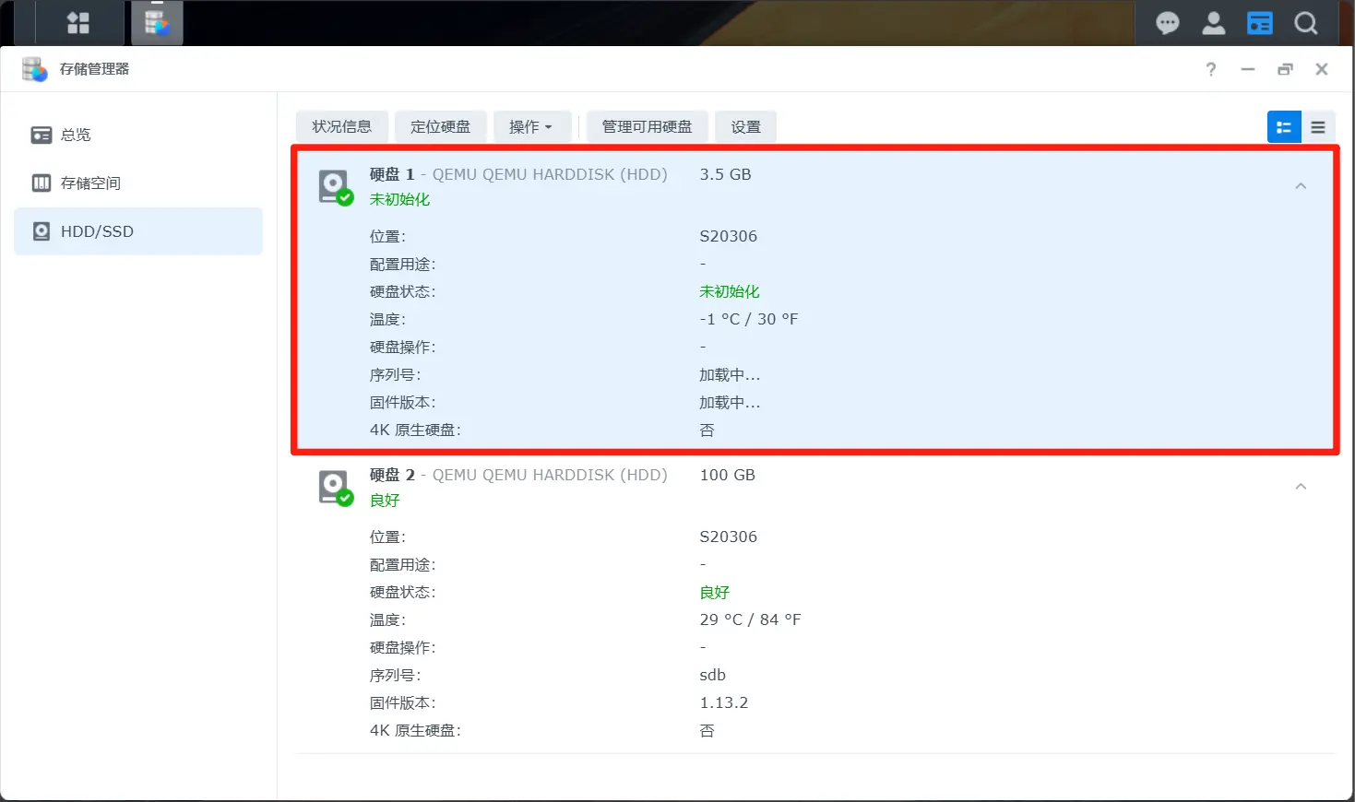Open the user account options icon
The width and height of the screenshot is (1355, 802).
tap(1214, 23)
